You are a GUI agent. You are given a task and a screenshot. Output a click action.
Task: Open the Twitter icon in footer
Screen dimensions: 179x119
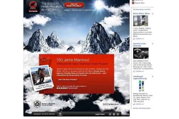click(114, 114)
